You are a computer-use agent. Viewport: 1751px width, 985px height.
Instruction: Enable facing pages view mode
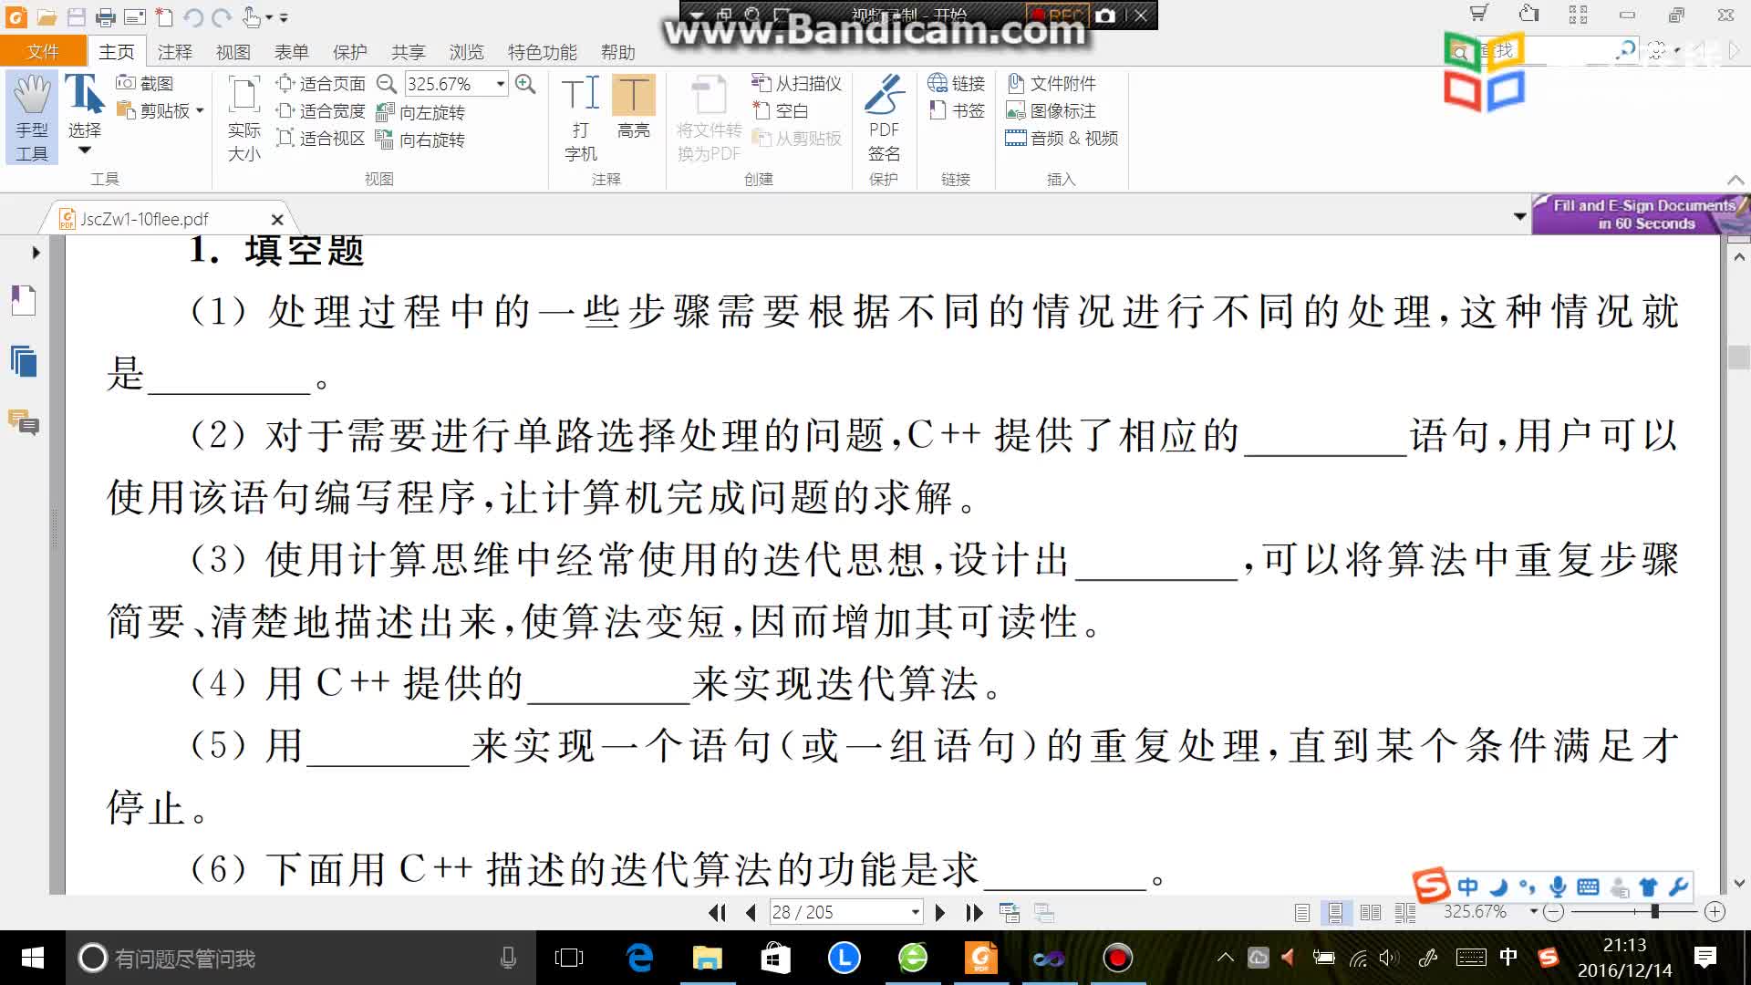(x=1370, y=912)
